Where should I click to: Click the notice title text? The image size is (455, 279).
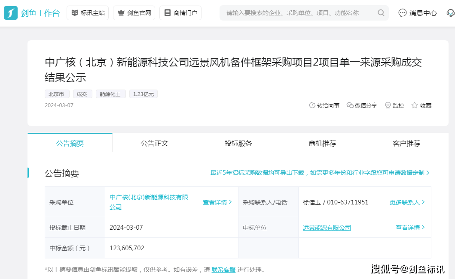[233, 70]
